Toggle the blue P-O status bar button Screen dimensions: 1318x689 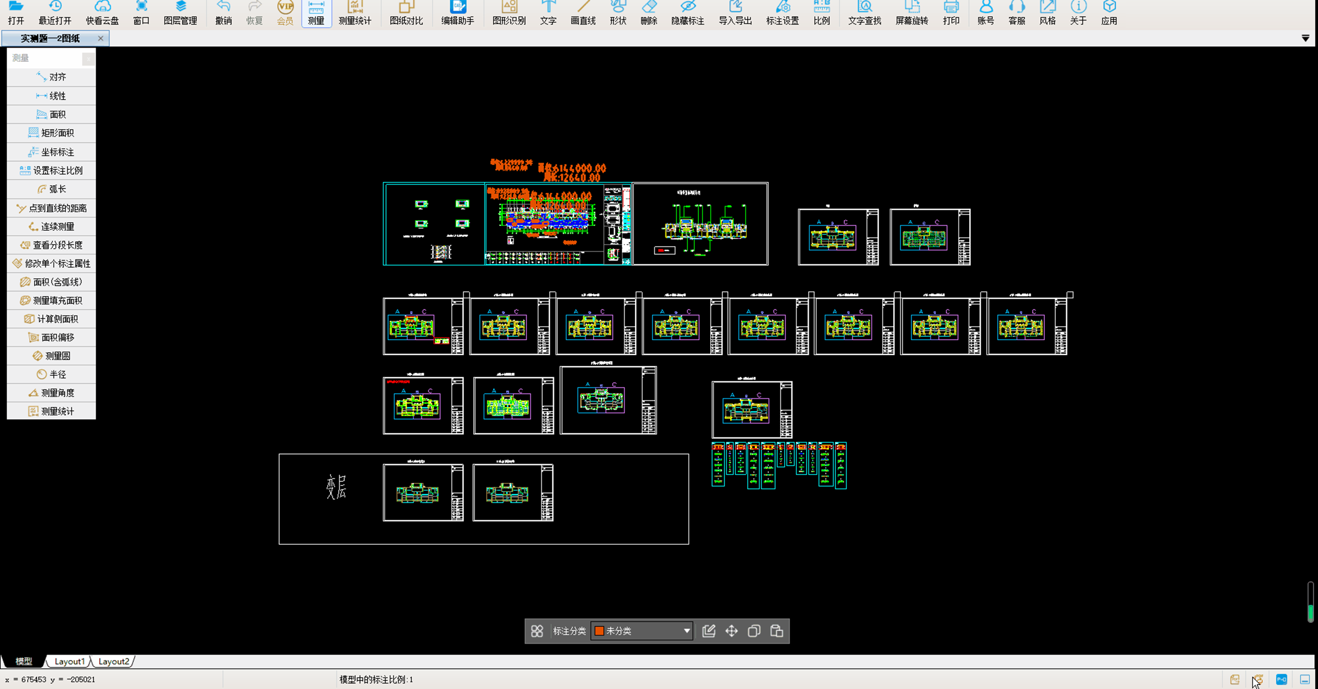1281,679
